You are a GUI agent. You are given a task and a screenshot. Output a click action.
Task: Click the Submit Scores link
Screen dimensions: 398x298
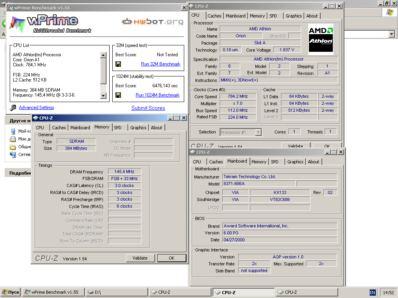tap(148, 108)
